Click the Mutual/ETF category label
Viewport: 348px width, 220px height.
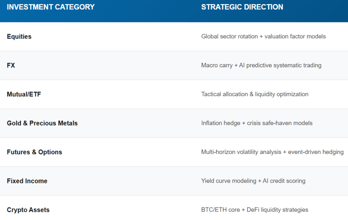click(24, 94)
